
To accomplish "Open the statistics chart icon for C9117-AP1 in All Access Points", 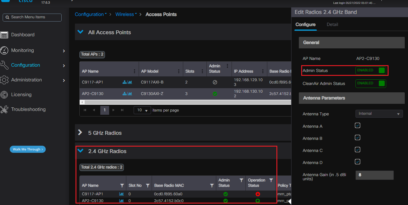I will [130, 82].
